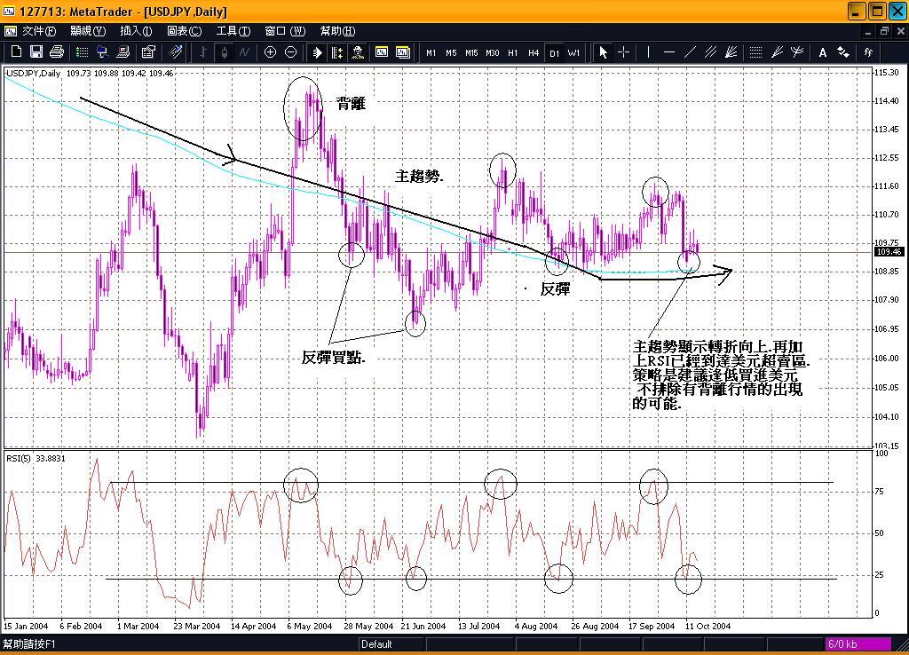Select the Gann fan tool
Image resolution: width=909 pixels, height=655 pixels.
tap(731, 52)
